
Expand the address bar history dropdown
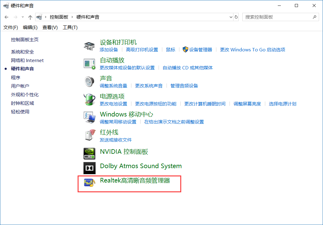(x=231, y=17)
